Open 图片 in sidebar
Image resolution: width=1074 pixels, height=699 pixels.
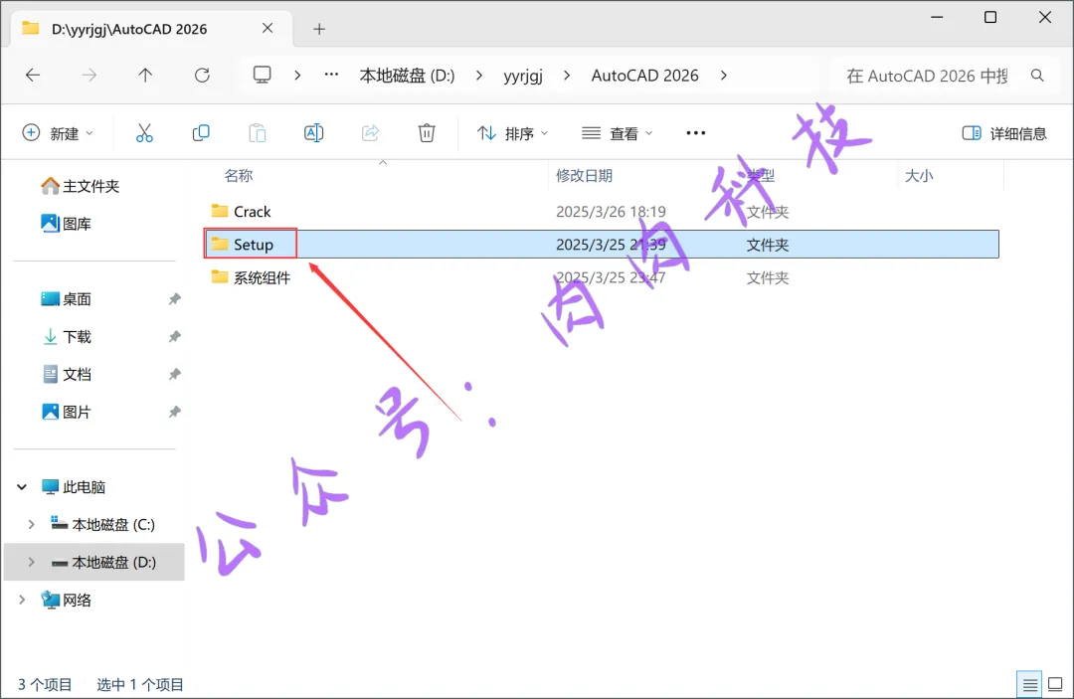pyautogui.click(x=67, y=413)
